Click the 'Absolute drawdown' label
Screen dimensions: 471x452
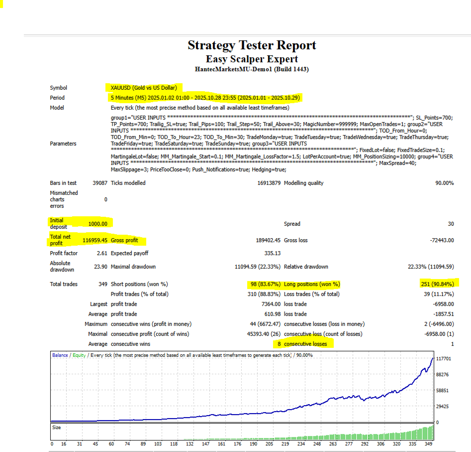(x=62, y=266)
